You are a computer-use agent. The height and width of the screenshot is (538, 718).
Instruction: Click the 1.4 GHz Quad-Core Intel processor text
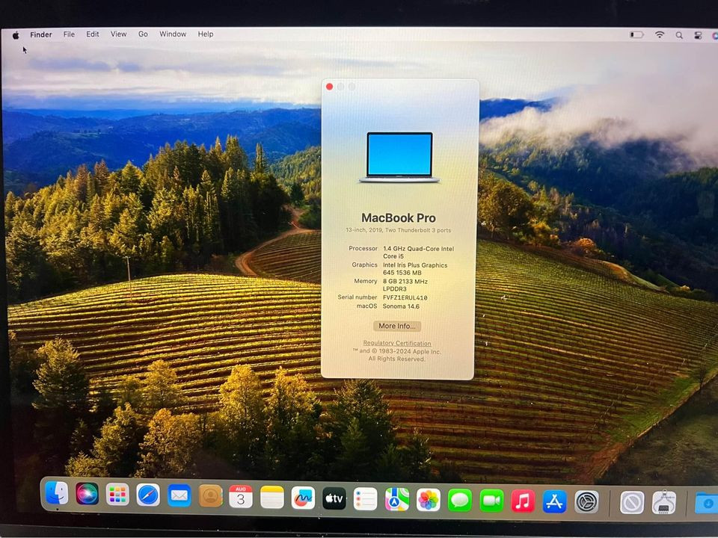[418, 252]
